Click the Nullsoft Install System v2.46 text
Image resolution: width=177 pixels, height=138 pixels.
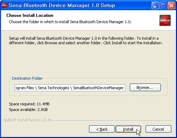click(x=28, y=120)
